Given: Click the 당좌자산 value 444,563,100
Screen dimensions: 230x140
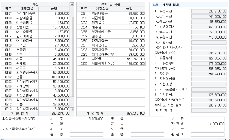Looking at the screenshot, I should point(209,16).
